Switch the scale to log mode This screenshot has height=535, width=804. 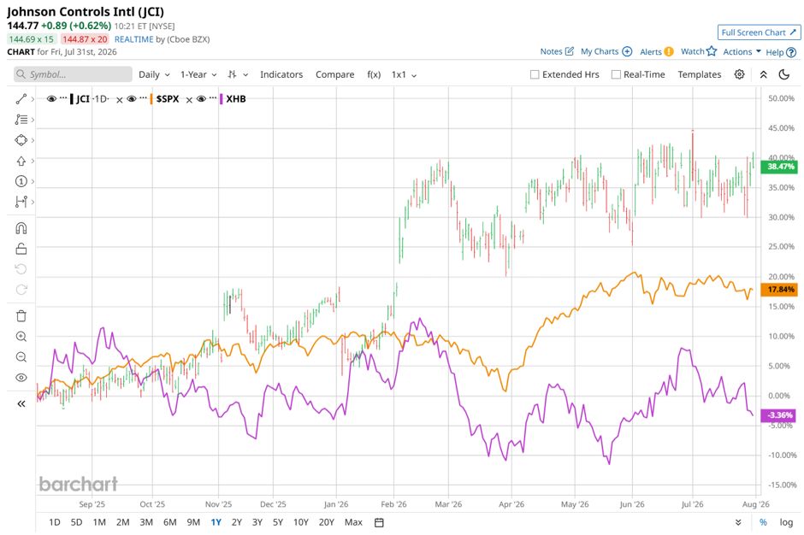pyautogui.click(x=786, y=522)
